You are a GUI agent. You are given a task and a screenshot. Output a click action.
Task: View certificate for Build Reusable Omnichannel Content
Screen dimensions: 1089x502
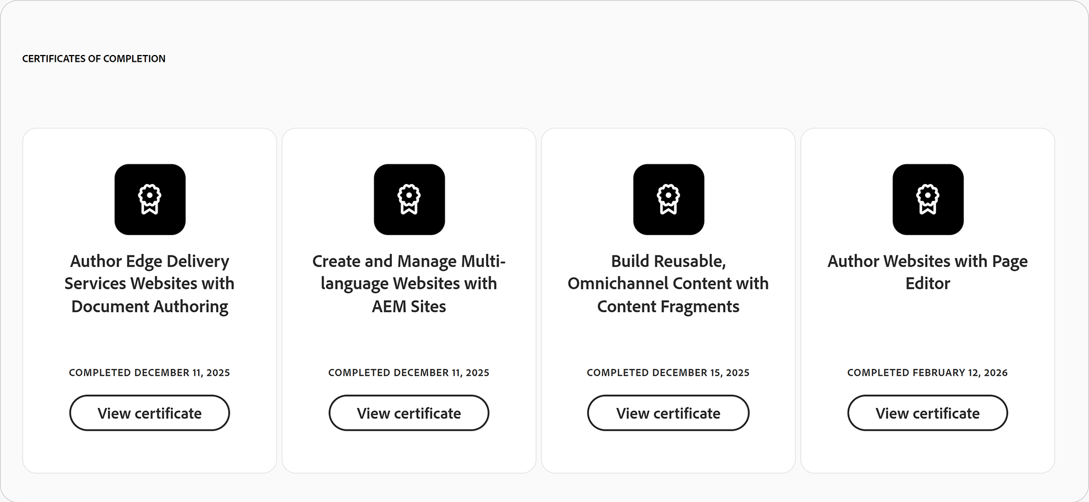pyautogui.click(x=668, y=413)
